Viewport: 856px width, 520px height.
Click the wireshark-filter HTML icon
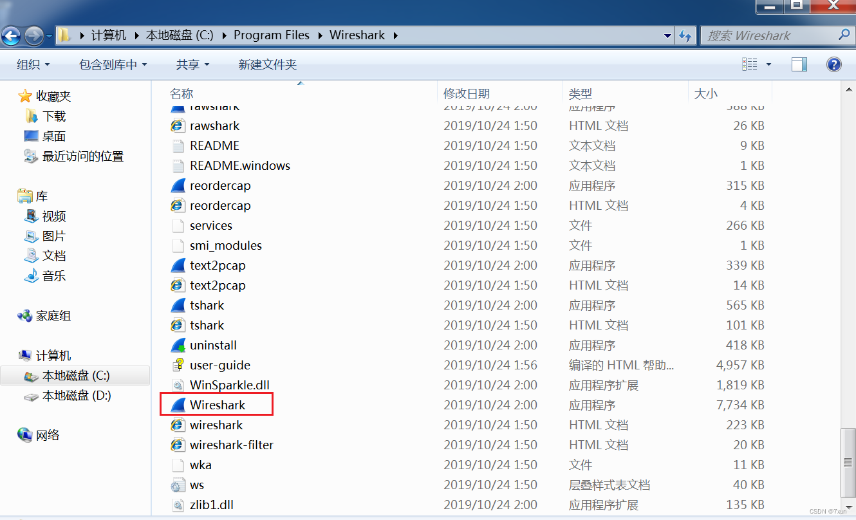pyautogui.click(x=178, y=445)
